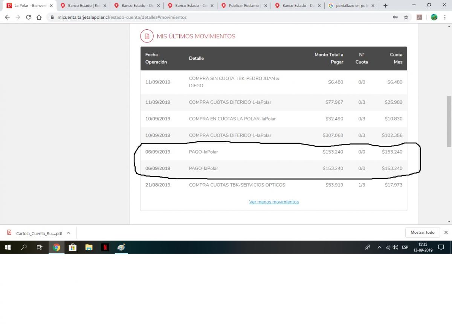Select COMPRA CUOTAS TBK-SERVICIOS OPTICOS detail

(237, 185)
